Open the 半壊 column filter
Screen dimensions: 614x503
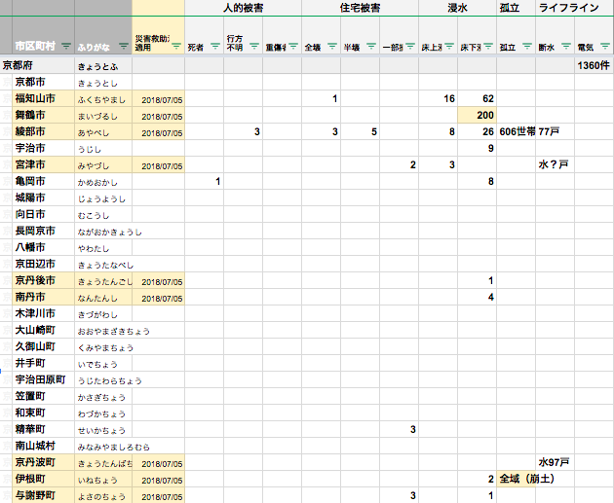pos(371,47)
